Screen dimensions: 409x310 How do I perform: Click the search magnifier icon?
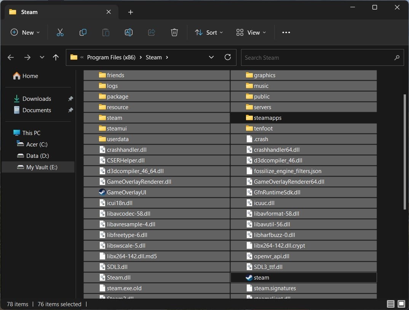397,57
